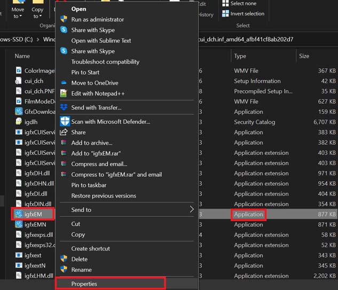Screen dimensions: 338x290
Task: Choose Restore previous versions
Action: coord(104,196)
